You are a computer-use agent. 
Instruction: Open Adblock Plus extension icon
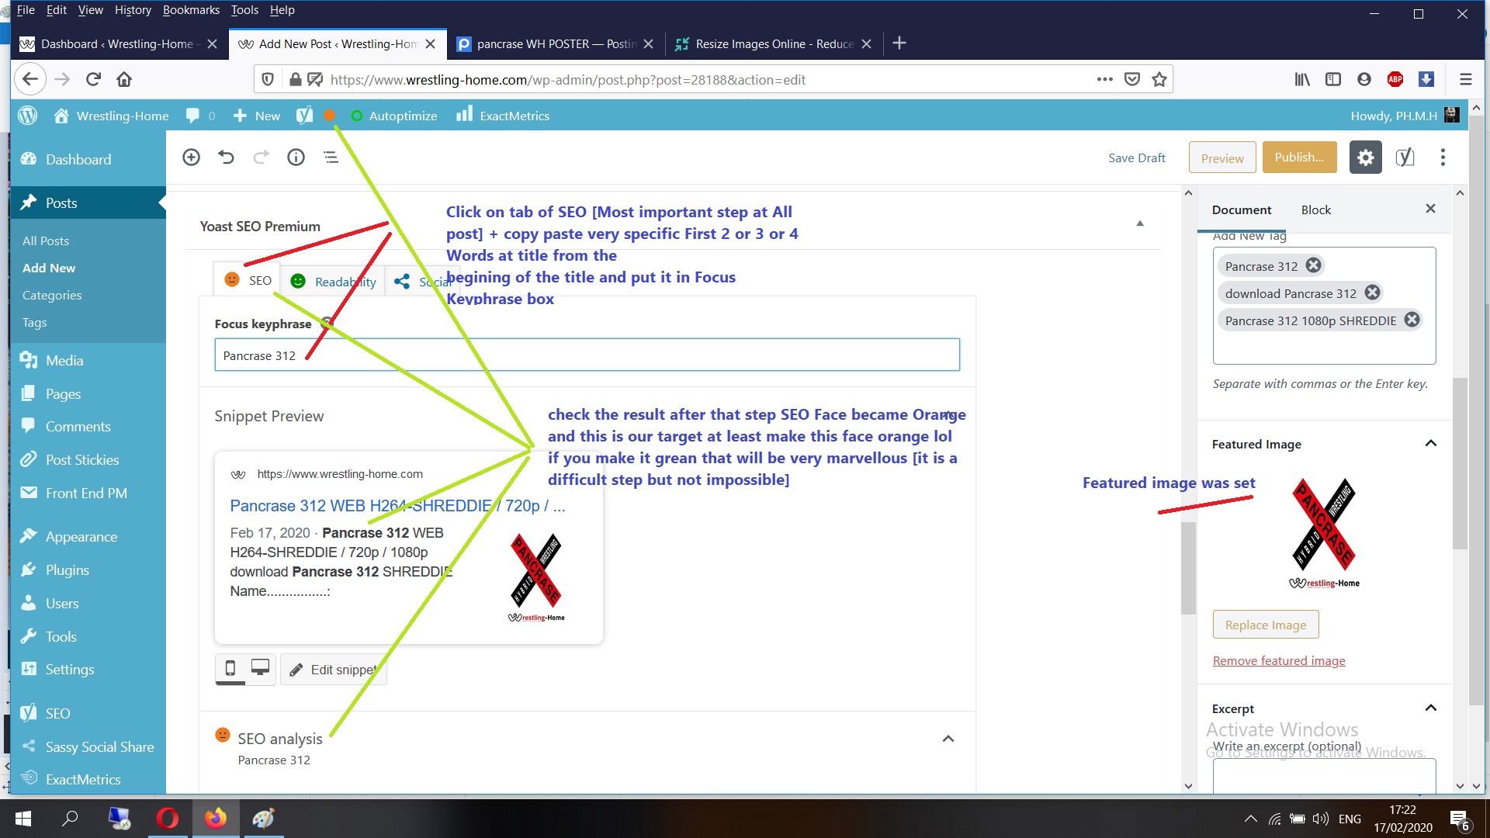pyautogui.click(x=1395, y=79)
